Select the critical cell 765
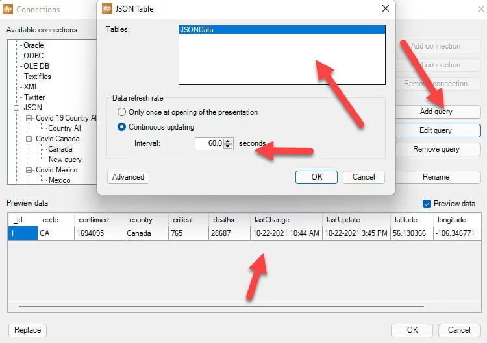The height and width of the screenshot is (343, 487). (188, 233)
